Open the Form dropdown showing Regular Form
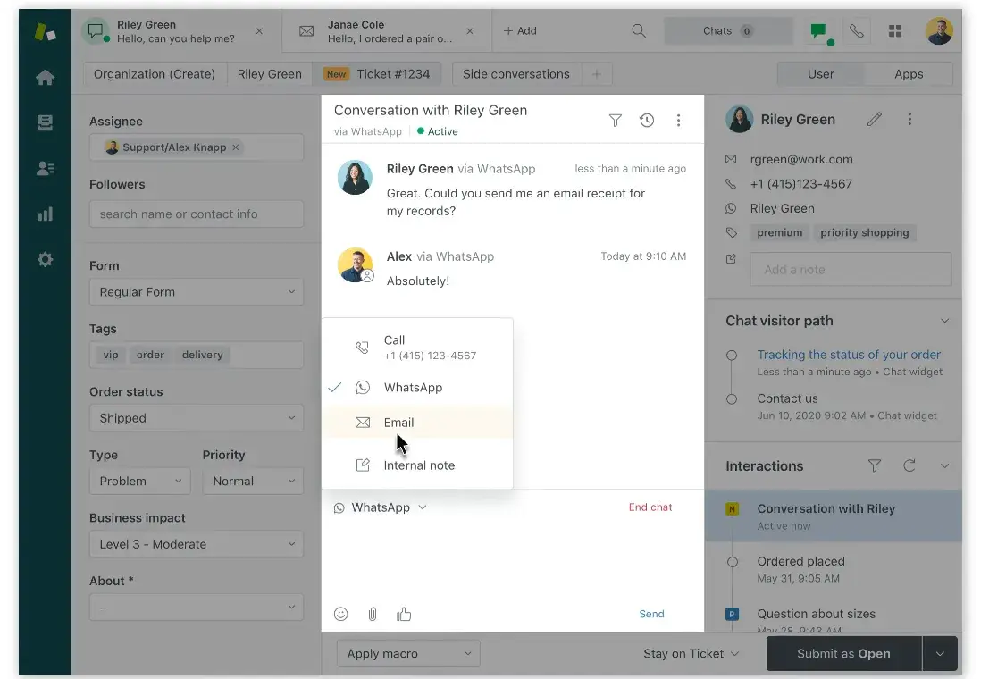The image size is (989, 679). tap(197, 292)
